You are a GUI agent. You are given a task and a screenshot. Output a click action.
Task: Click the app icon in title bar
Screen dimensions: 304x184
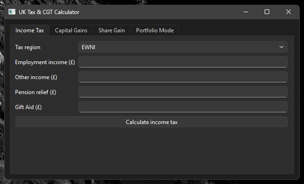(12, 12)
